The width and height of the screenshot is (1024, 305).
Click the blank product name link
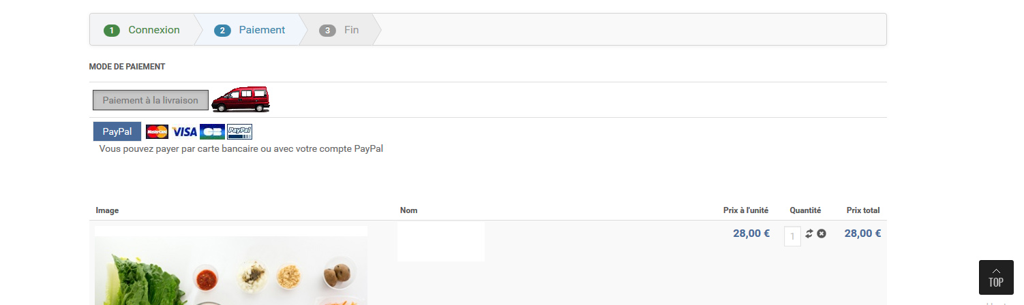click(441, 242)
